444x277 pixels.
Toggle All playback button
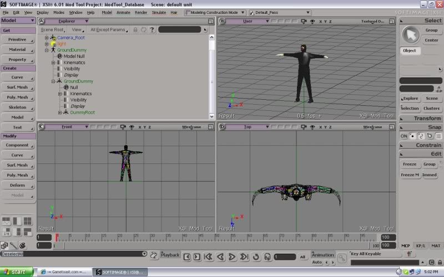tap(302, 257)
